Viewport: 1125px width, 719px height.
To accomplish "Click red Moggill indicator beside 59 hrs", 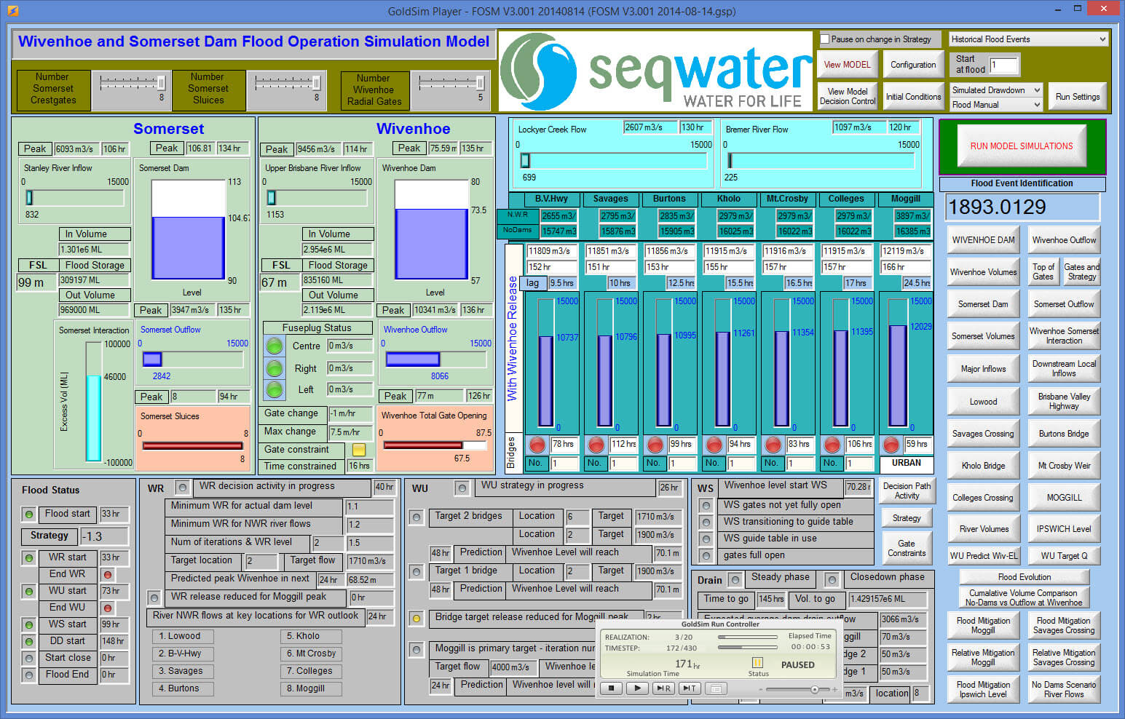I will pyautogui.click(x=891, y=444).
